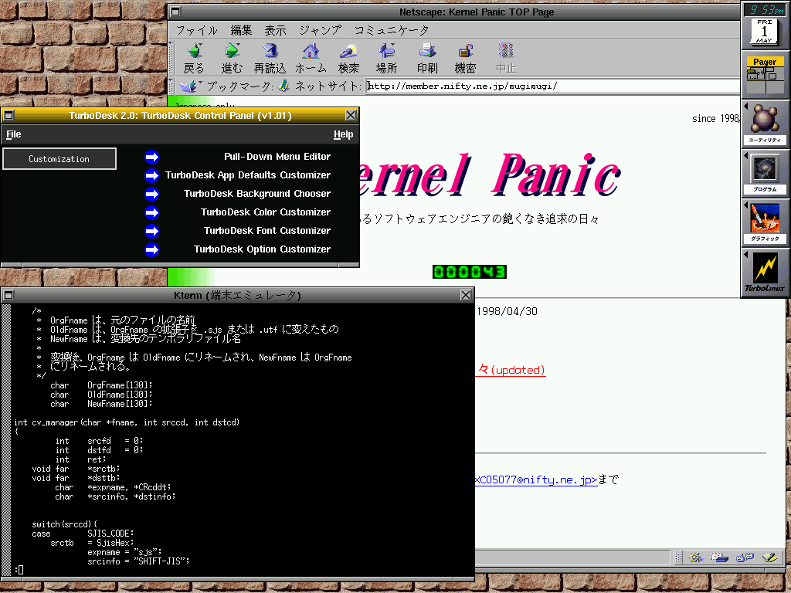Open the Composer icon in the component bar
This screenshot has width=791, height=593.
pos(769,557)
